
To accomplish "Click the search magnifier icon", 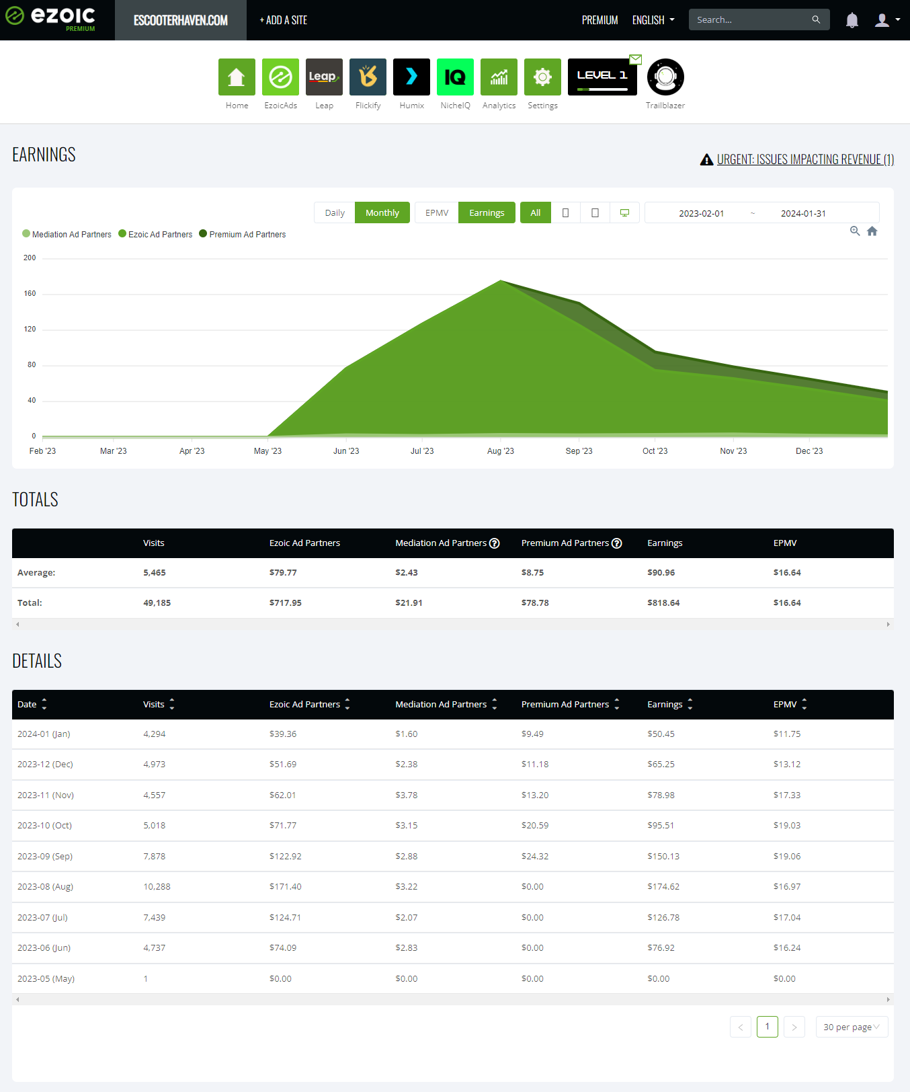I will (x=816, y=19).
